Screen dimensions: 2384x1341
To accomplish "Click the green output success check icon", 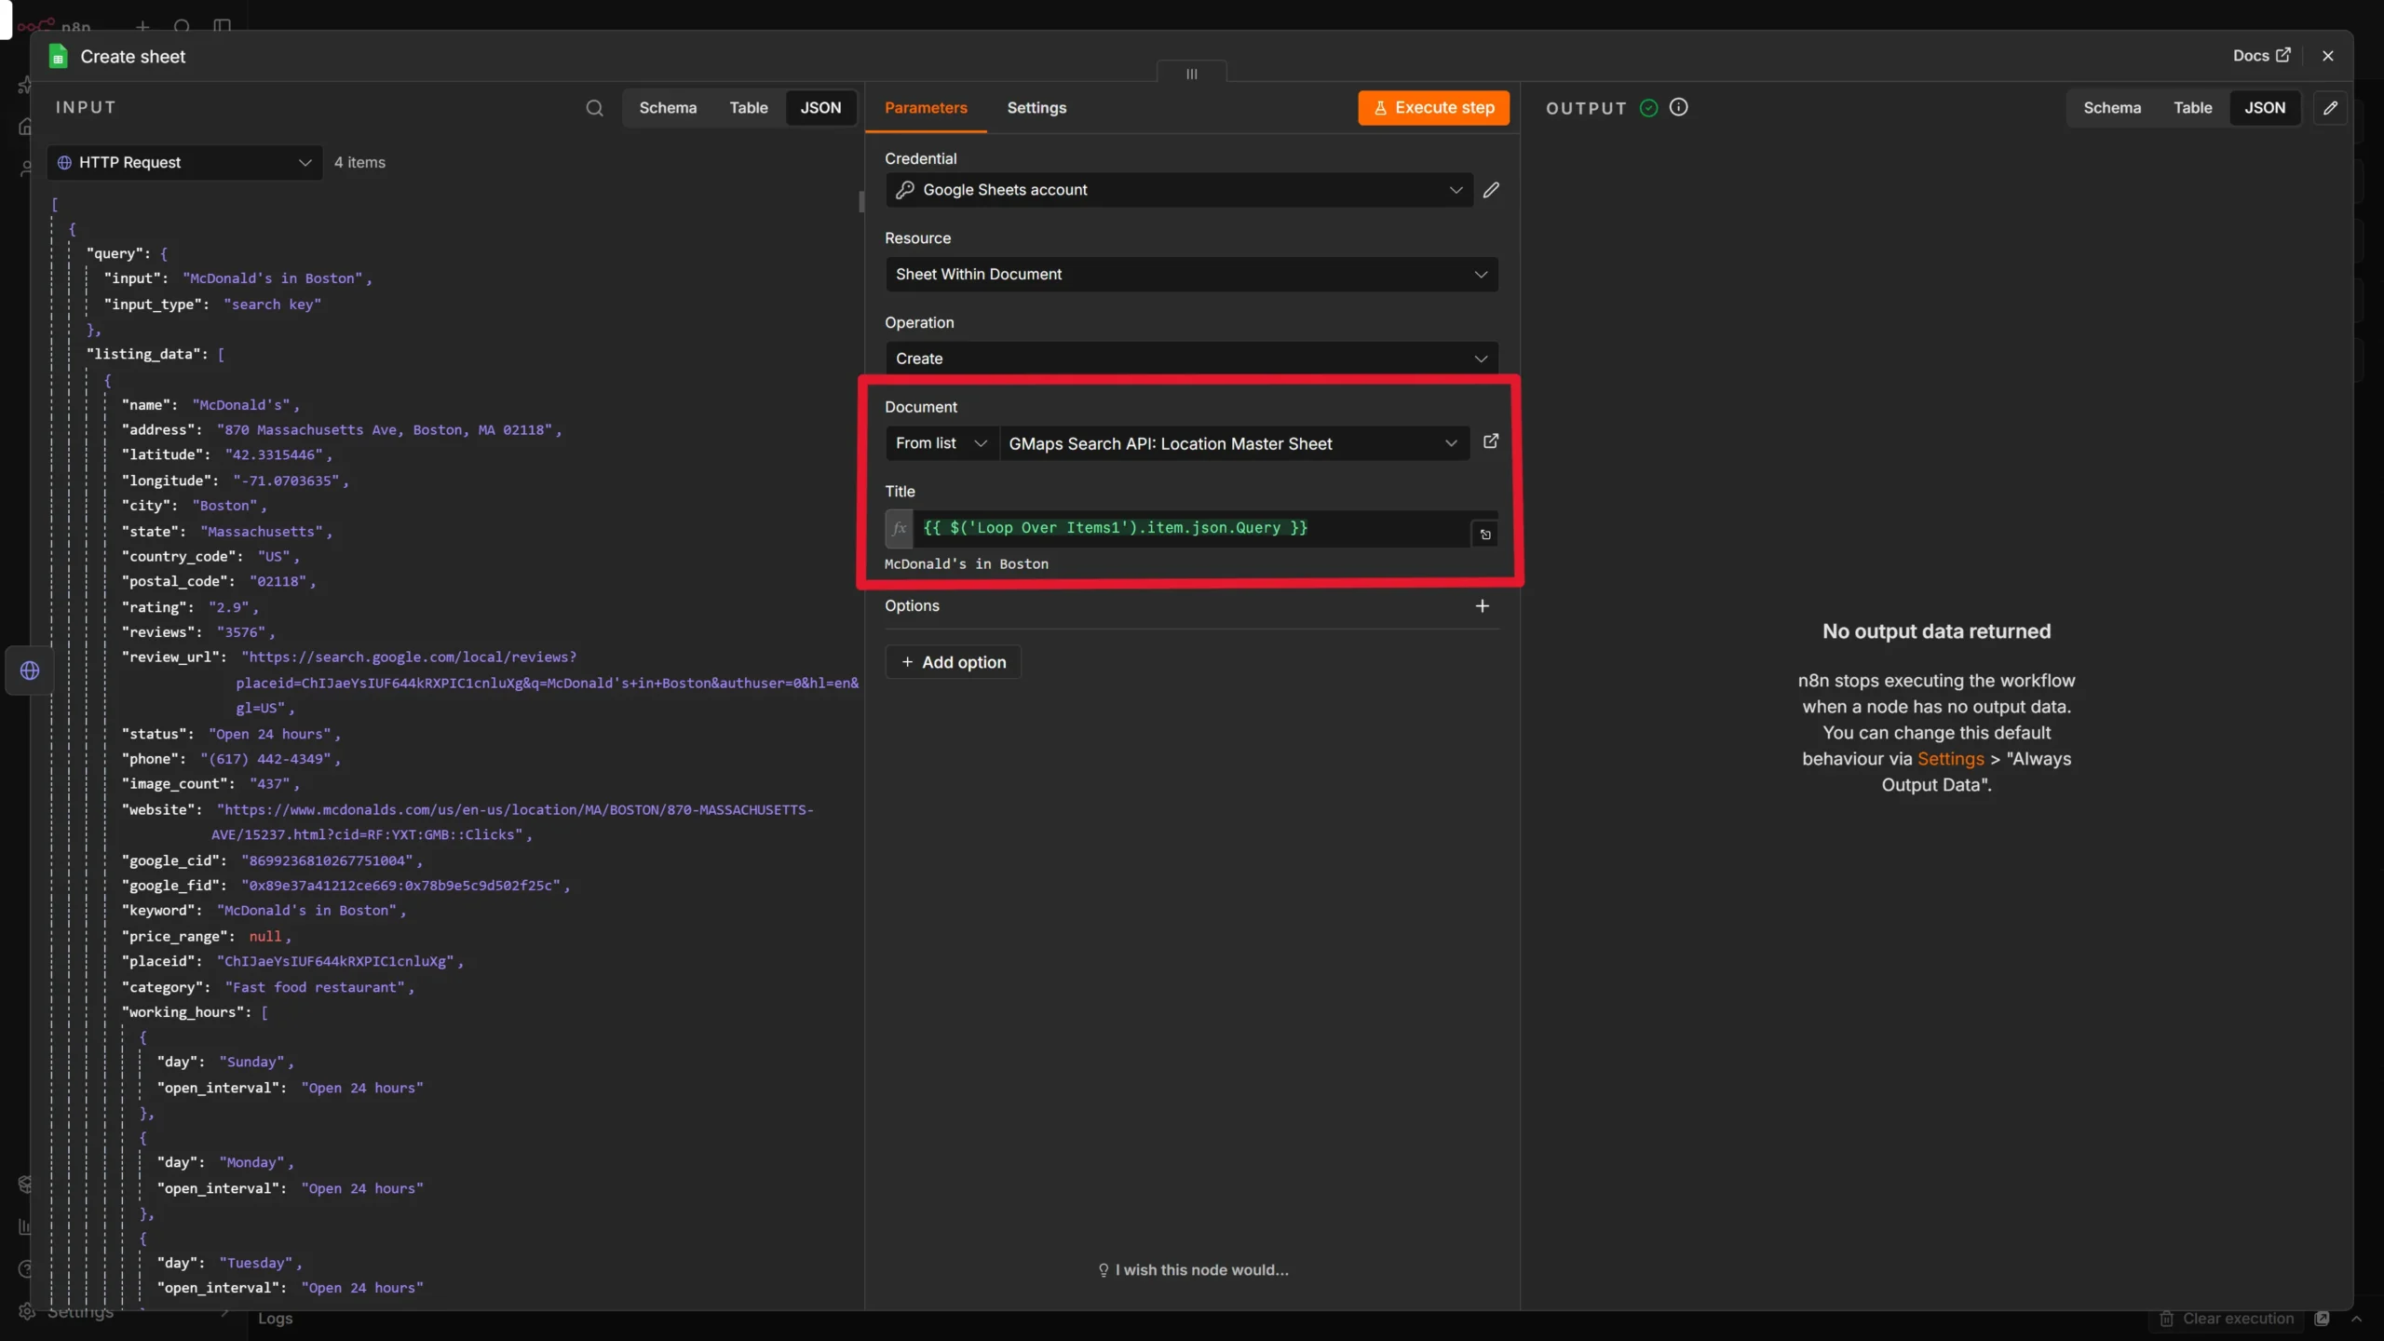I will (1648, 108).
